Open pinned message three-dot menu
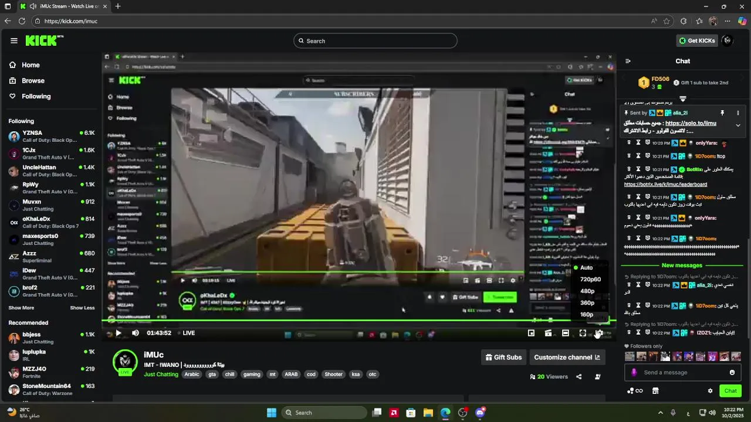The width and height of the screenshot is (751, 422). [x=738, y=113]
